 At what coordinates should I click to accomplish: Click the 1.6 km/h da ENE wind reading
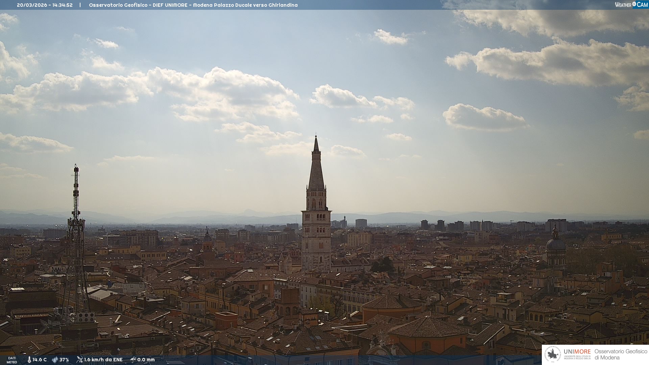[103, 360]
